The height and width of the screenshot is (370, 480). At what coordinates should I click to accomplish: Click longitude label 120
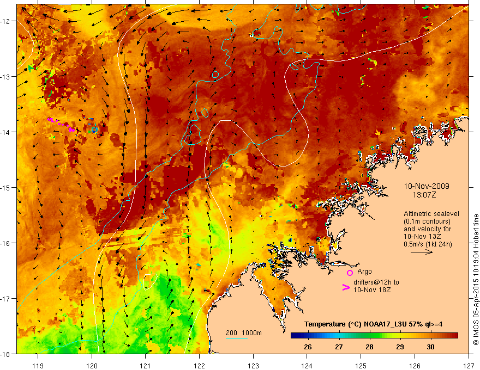92,366
